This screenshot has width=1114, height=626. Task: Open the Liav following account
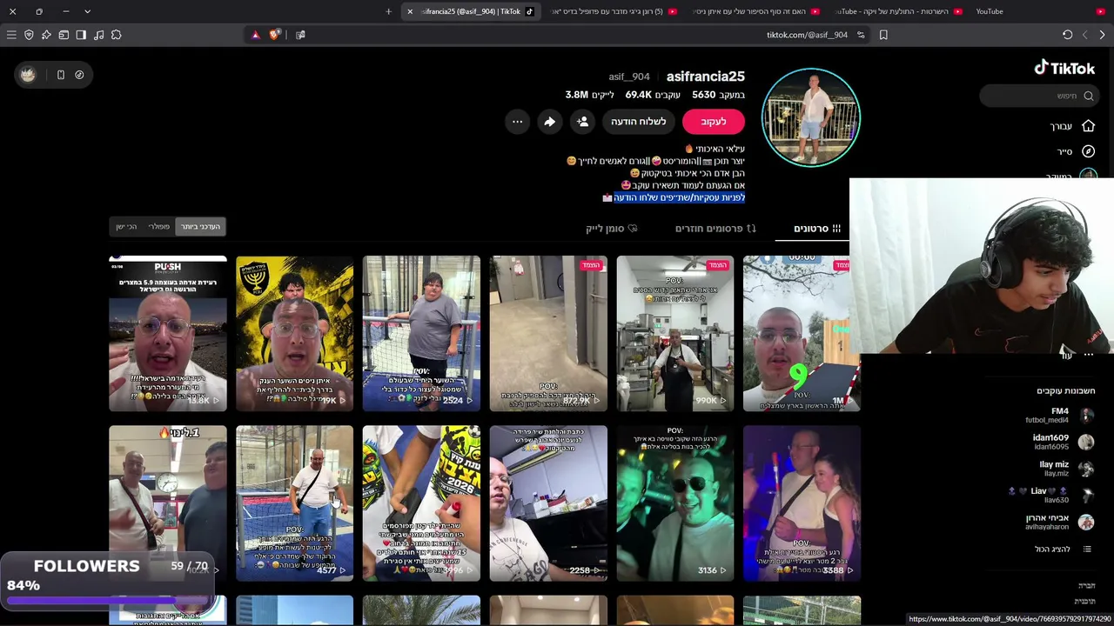(x=1051, y=495)
